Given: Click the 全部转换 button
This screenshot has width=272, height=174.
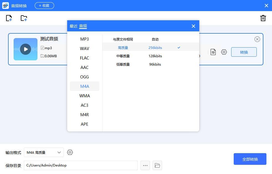Looking at the screenshot, I should 250,159.
